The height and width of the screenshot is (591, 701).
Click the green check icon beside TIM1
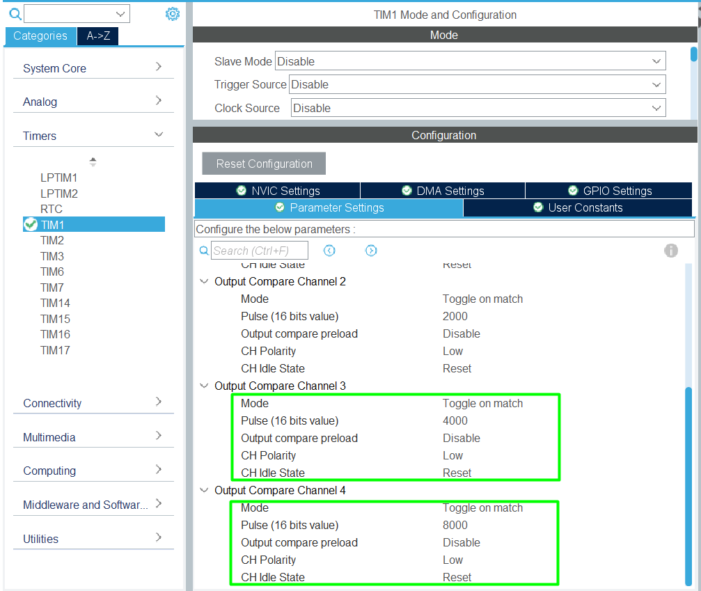point(31,224)
